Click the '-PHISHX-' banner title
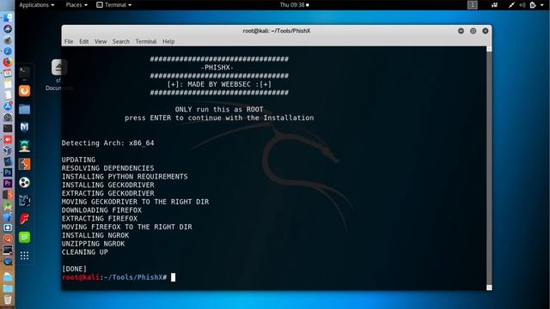 click(217, 67)
